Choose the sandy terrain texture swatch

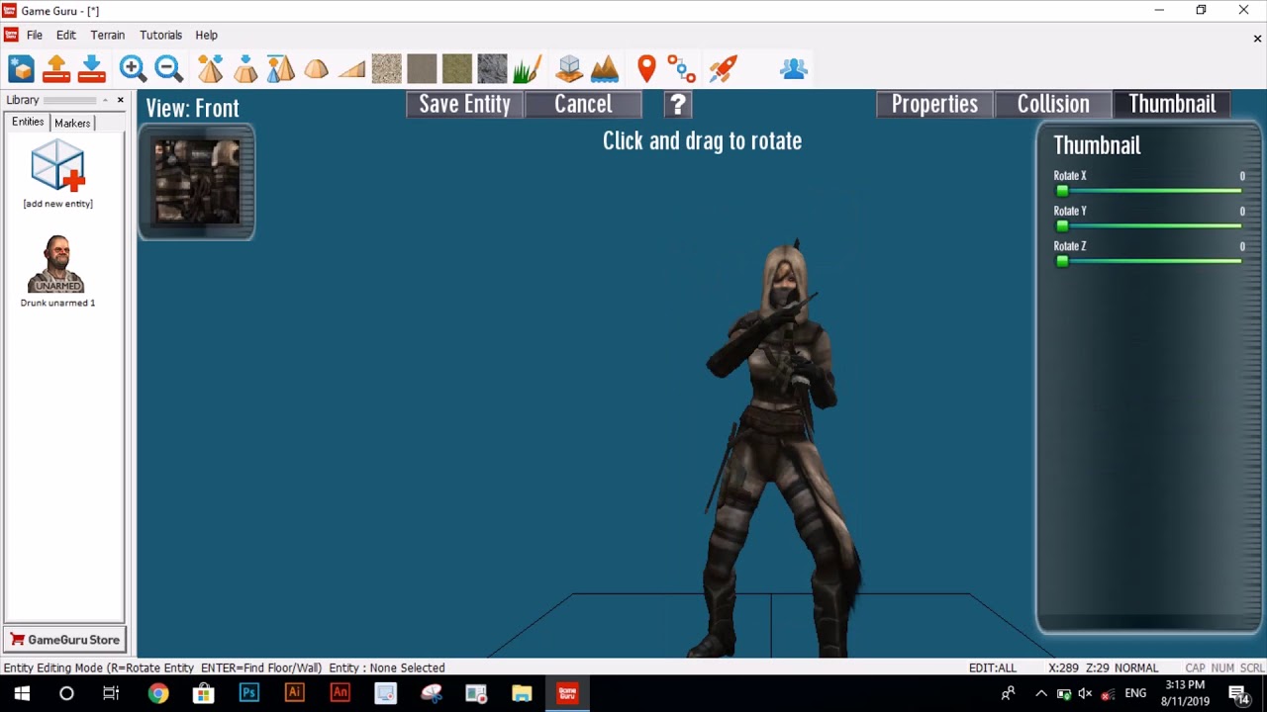[386, 68]
